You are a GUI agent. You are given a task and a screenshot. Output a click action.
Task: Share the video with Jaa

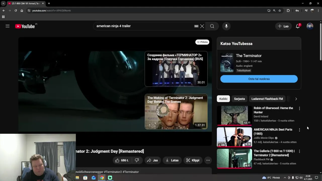(x=152, y=160)
